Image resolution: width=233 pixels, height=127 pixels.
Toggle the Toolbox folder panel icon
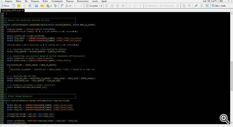point(42,6)
